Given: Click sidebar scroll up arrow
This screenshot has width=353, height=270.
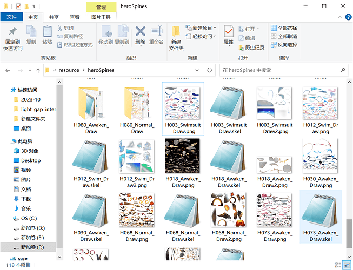Looking at the screenshot, I should pyautogui.click(x=59, y=82).
